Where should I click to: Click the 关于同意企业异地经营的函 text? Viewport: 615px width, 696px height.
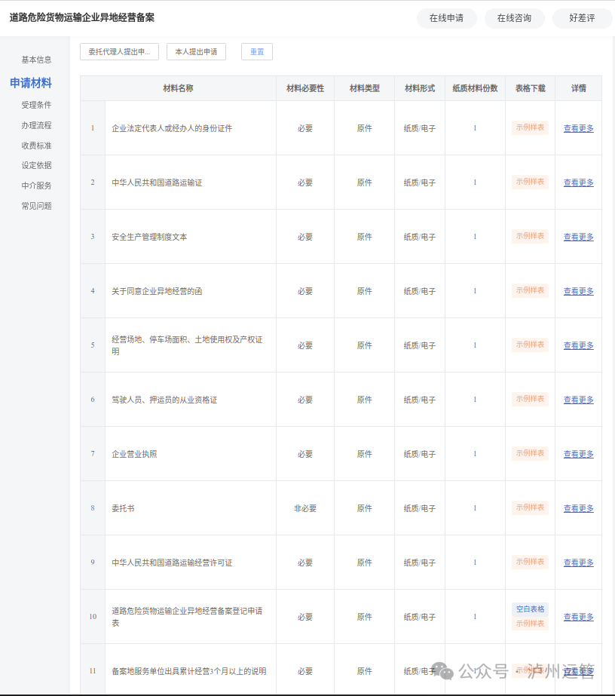coord(157,291)
